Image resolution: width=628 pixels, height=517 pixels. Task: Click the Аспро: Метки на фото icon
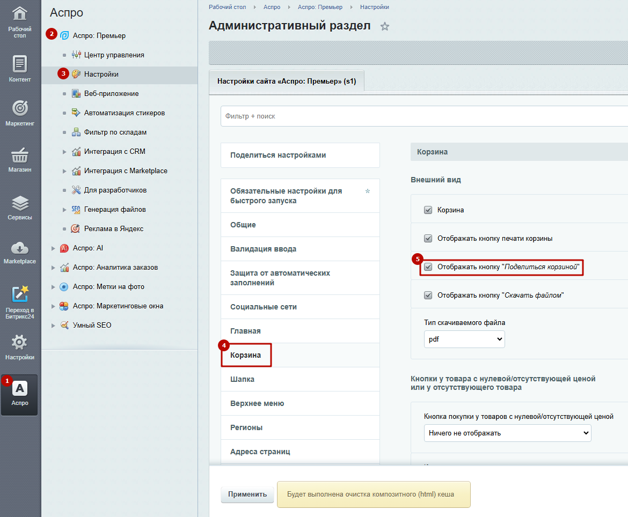(x=64, y=286)
